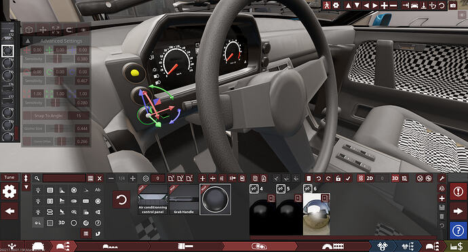Click the redo arrow in fixture toolbar
The image size is (468, 252).
click(328, 178)
